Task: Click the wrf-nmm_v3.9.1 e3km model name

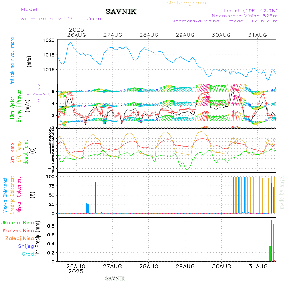Action: click(x=61, y=19)
